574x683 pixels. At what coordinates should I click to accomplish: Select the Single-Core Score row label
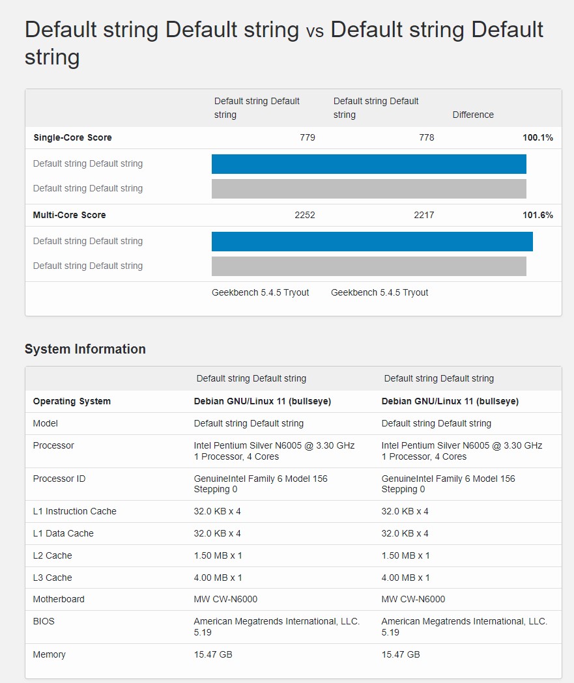click(72, 137)
